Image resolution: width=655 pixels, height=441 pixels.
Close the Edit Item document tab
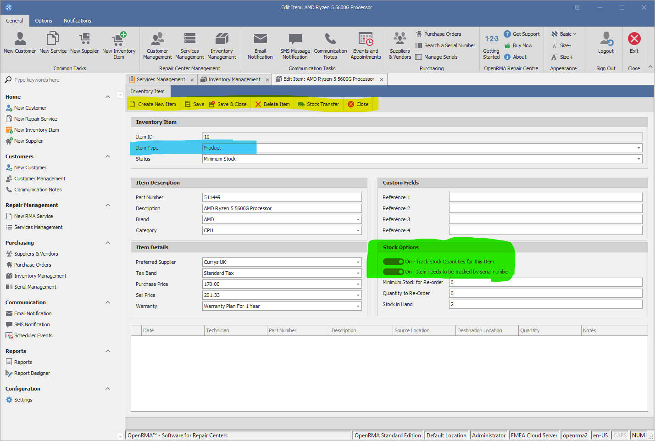coord(382,79)
